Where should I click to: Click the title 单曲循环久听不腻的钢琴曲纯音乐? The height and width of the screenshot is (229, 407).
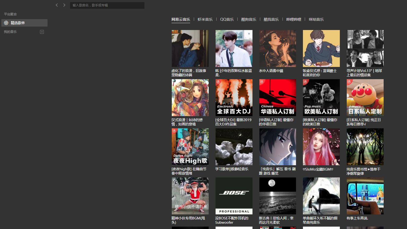[x=320, y=220]
